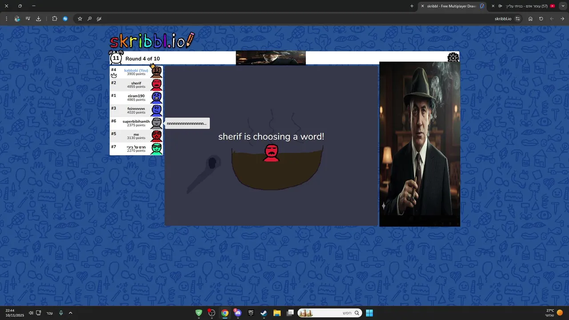Click the large portrait image on right
This screenshot has width=569, height=320.
[420, 144]
